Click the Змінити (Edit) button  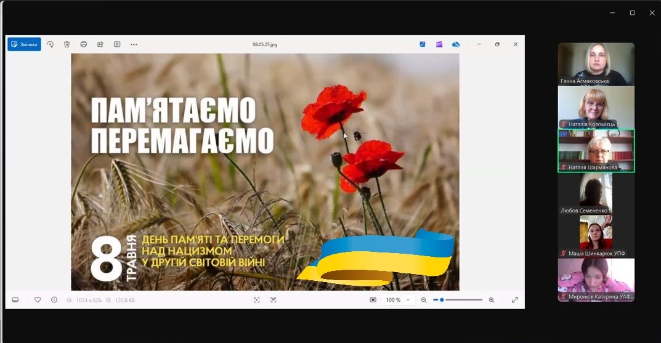coord(24,44)
